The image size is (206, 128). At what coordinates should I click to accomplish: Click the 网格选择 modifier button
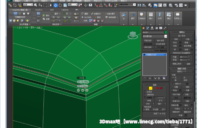(148, 41)
